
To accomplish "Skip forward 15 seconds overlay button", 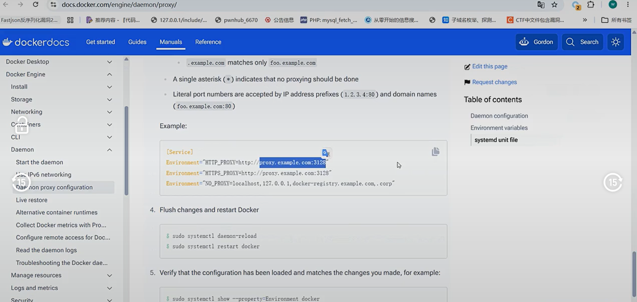I will coord(613,182).
